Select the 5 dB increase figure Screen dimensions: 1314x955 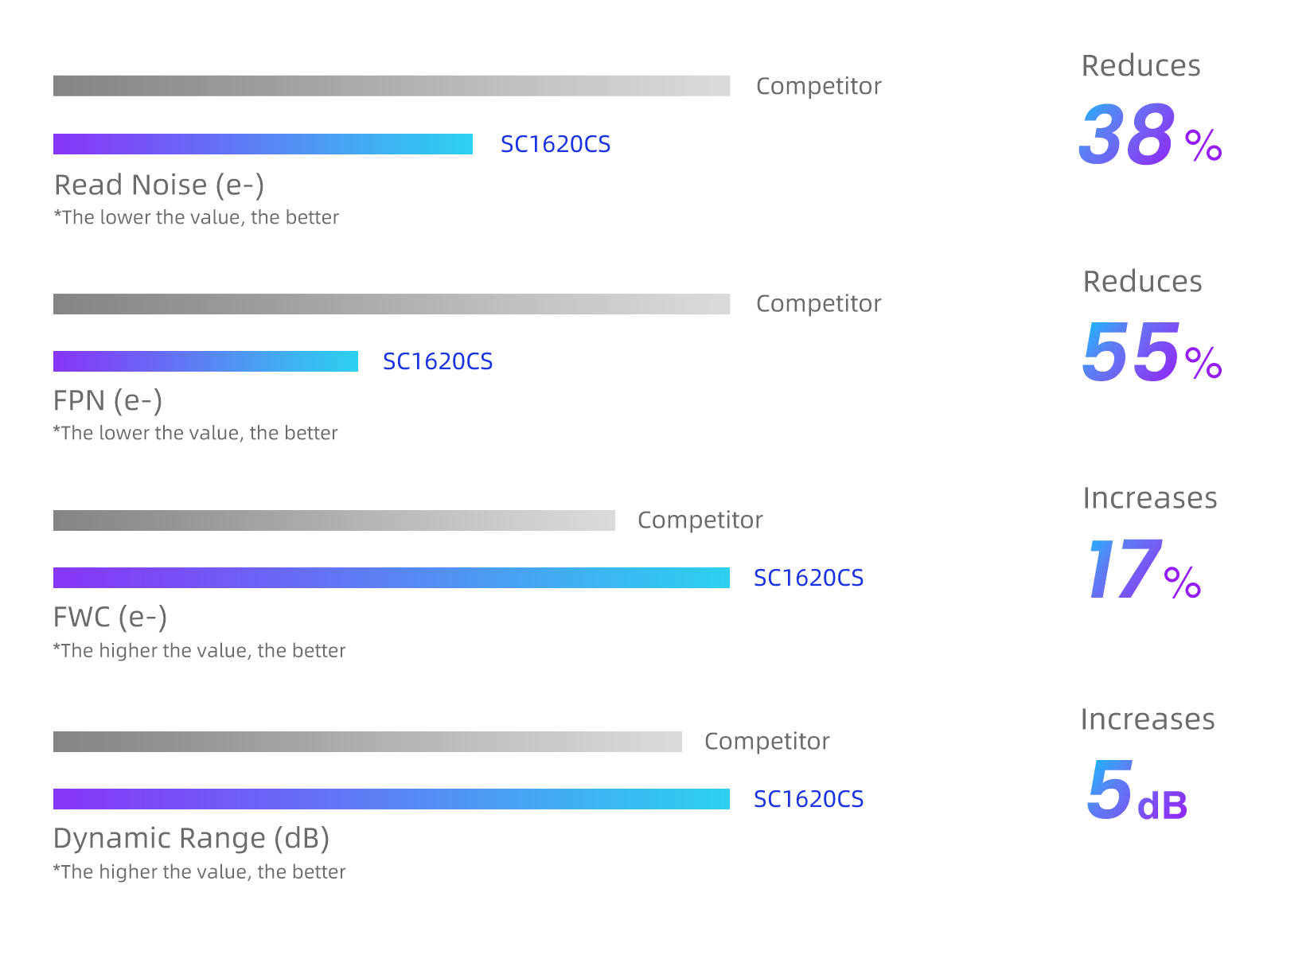pyautogui.click(x=1137, y=789)
